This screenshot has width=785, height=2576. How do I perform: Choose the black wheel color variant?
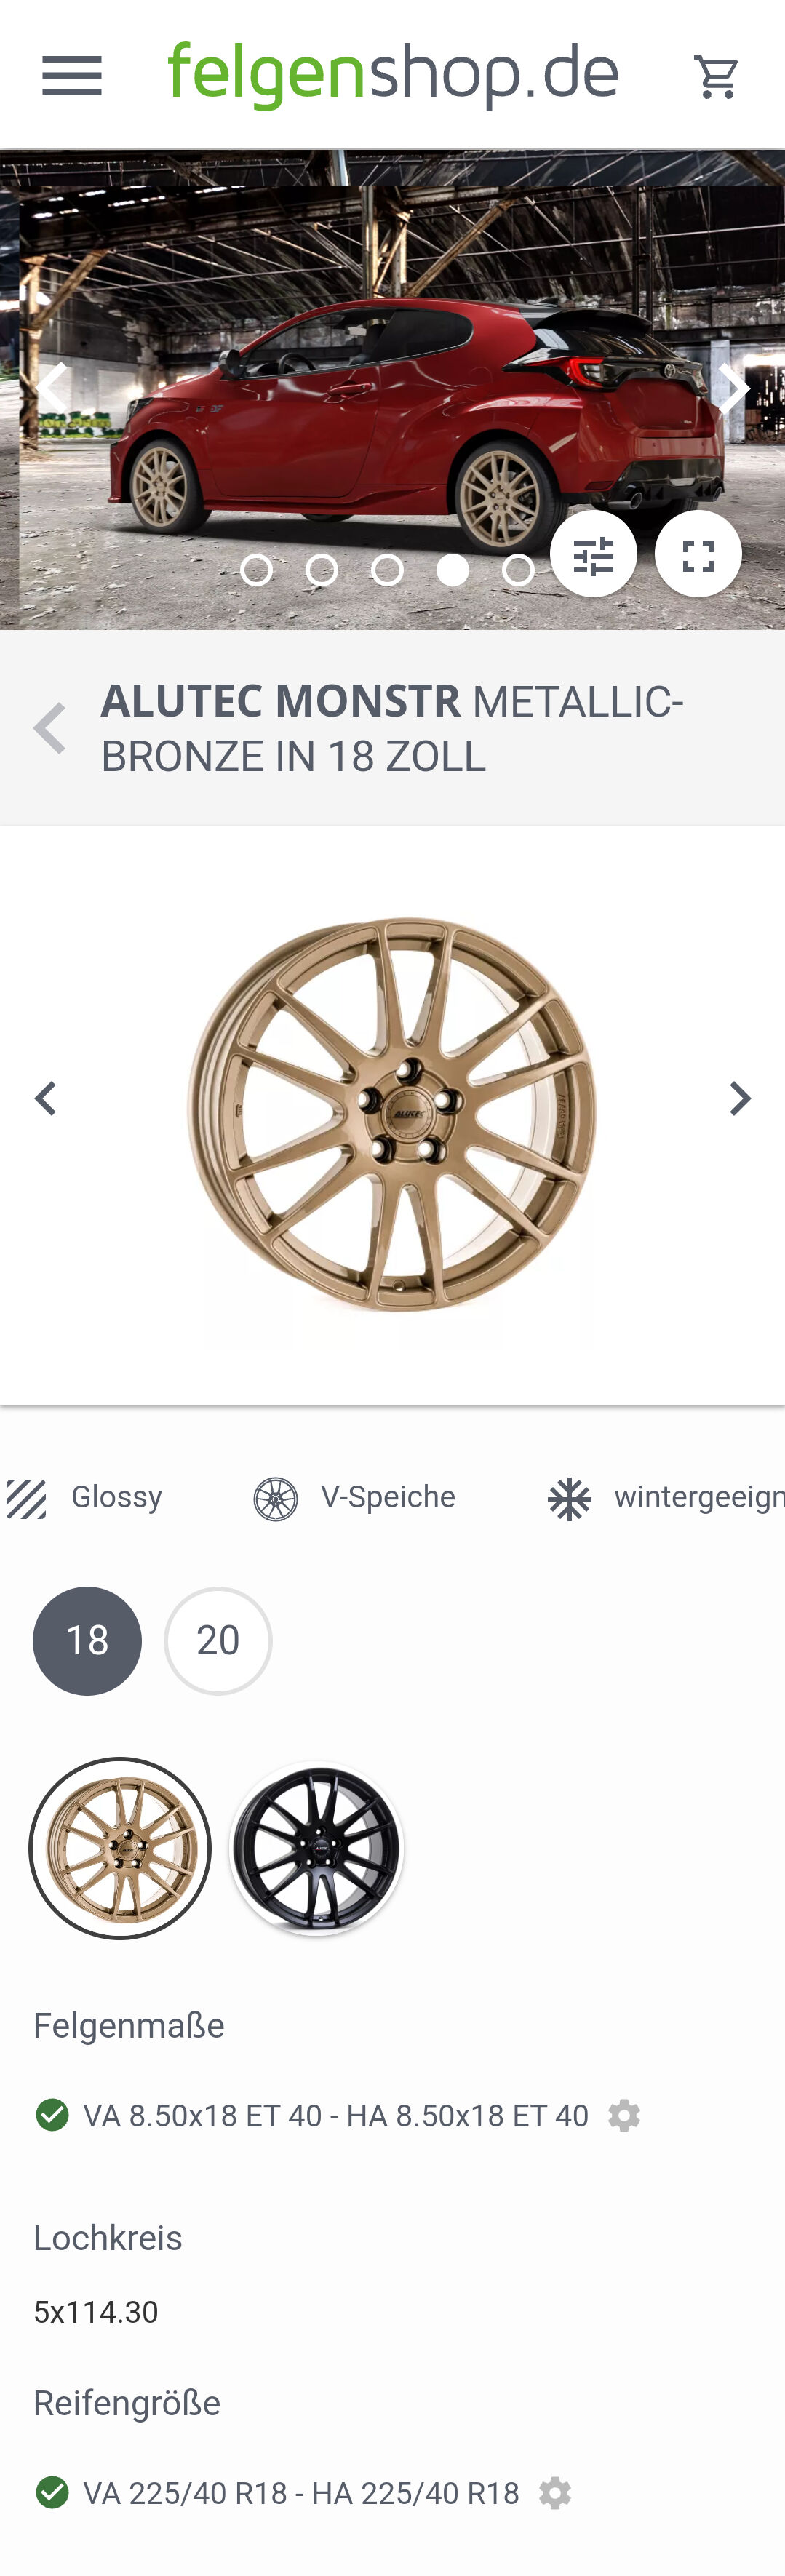(316, 1848)
